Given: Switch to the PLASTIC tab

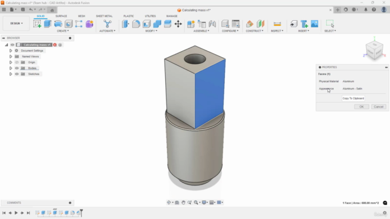Looking at the screenshot, I should 129,16.
